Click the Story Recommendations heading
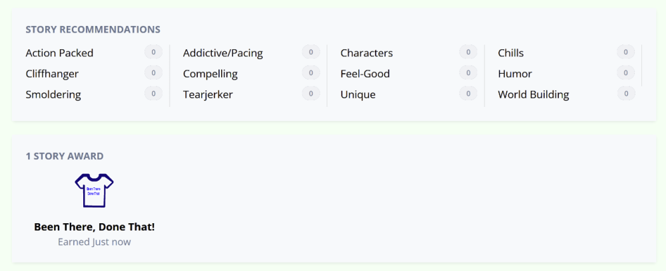This screenshot has width=666, height=271. tap(93, 30)
